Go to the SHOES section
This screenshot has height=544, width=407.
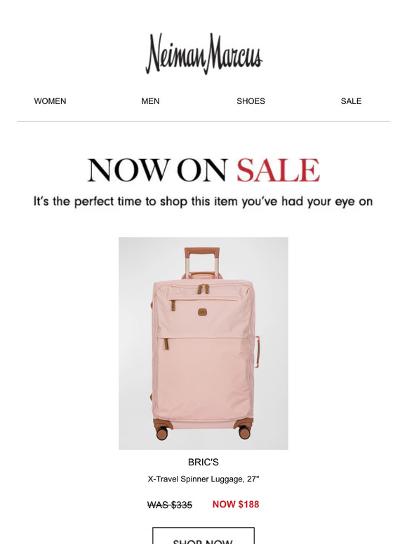tap(251, 101)
